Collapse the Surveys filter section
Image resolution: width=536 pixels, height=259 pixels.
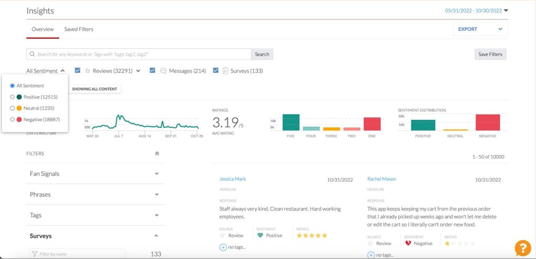tap(95, 236)
